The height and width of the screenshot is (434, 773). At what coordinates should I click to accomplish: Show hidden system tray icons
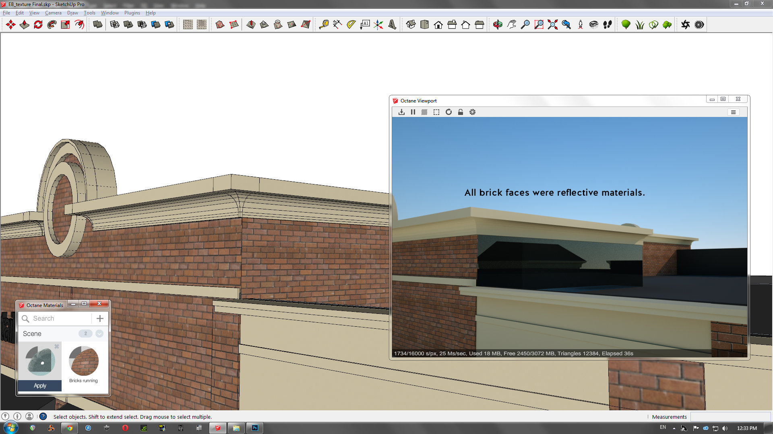tap(674, 428)
